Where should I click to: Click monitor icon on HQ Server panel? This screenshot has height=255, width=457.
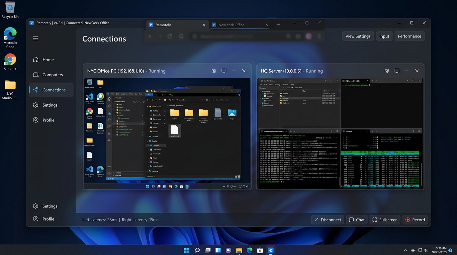pyautogui.click(x=397, y=71)
